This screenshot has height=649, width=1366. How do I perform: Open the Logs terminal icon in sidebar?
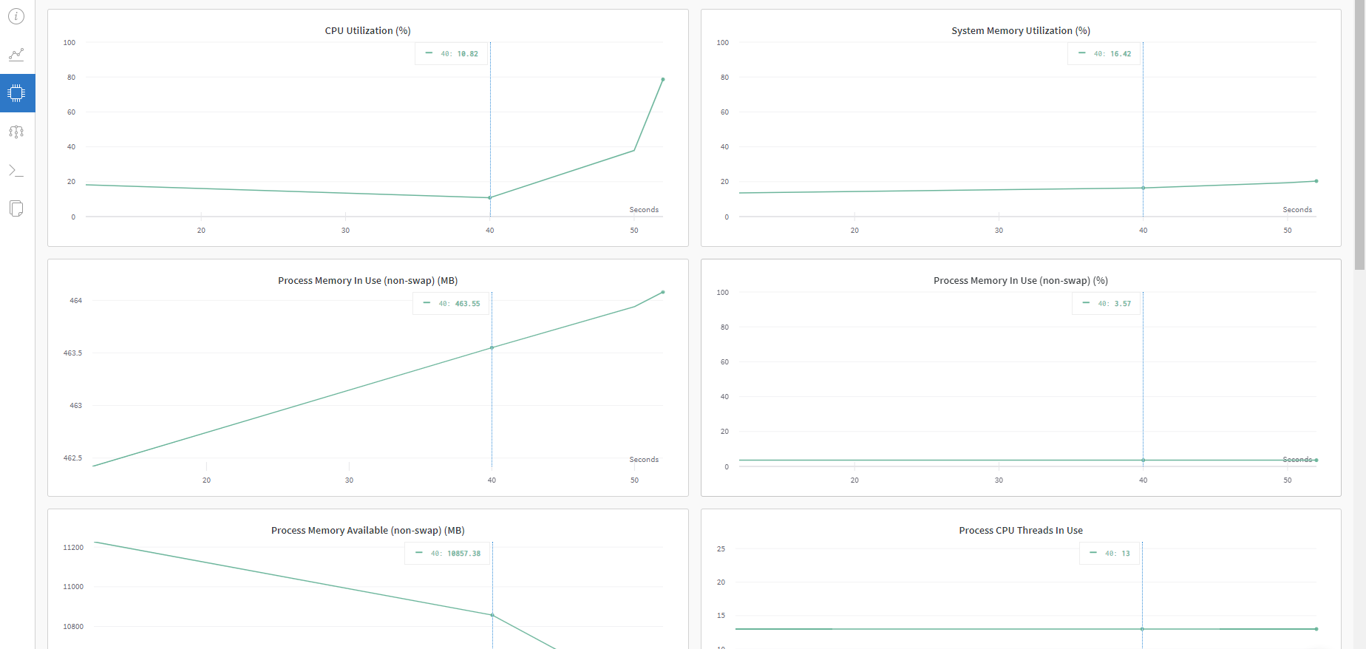click(x=16, y=171)
